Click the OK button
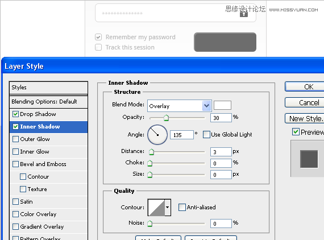 coord(305,86)
